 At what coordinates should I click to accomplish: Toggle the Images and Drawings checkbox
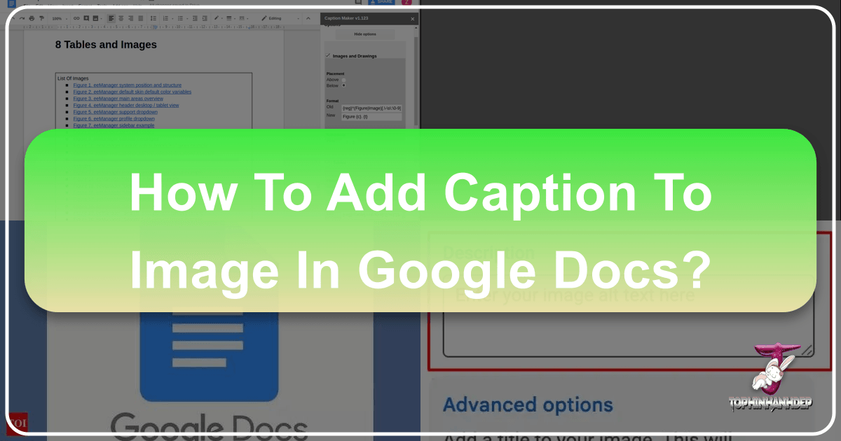pyautogui.click(x=328, y=55)
